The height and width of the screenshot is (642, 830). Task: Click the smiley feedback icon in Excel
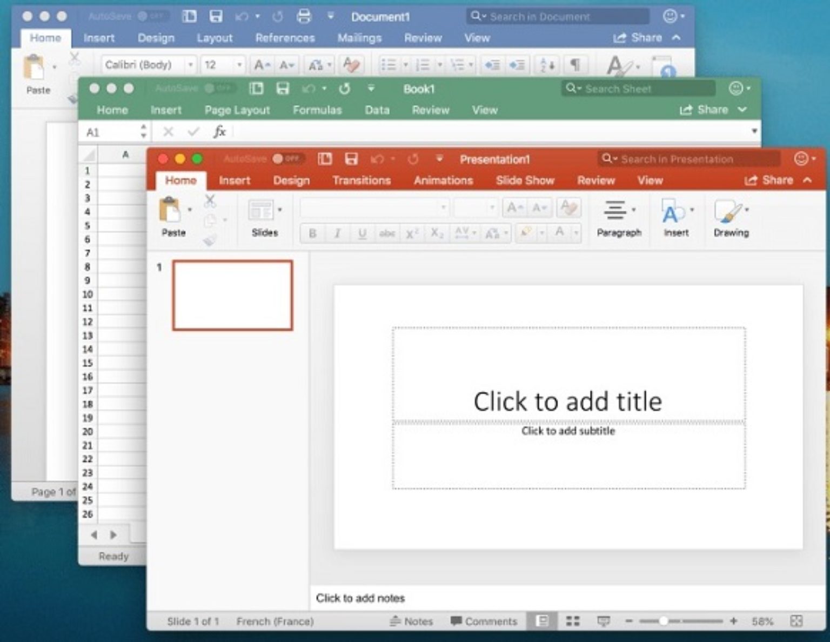(736, 88)
